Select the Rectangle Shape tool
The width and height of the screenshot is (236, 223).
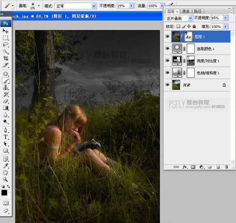pyautogui.click(x=5, y=151)
